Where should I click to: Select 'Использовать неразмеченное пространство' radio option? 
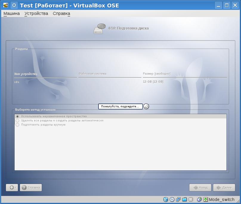18,116
